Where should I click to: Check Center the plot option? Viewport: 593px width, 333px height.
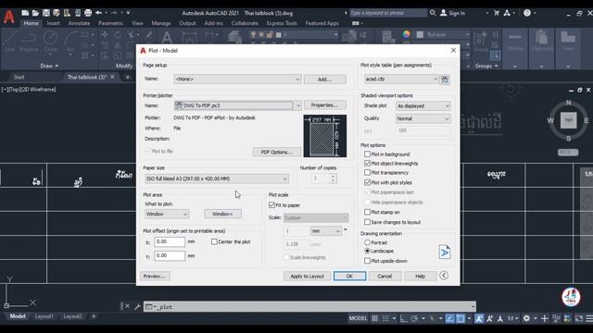point(214,241)
